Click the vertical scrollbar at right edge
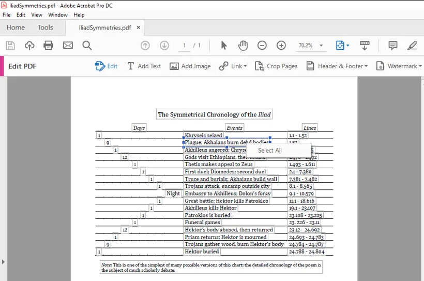Screen dimensions: 424x281 (x=422, y=179)
